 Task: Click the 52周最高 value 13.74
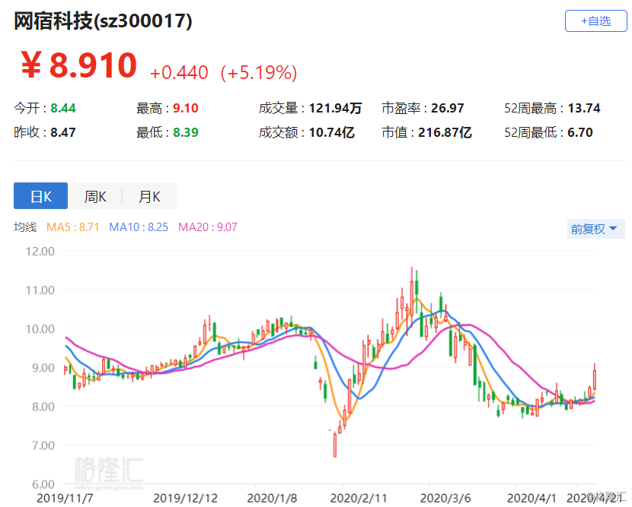[584, 108]
